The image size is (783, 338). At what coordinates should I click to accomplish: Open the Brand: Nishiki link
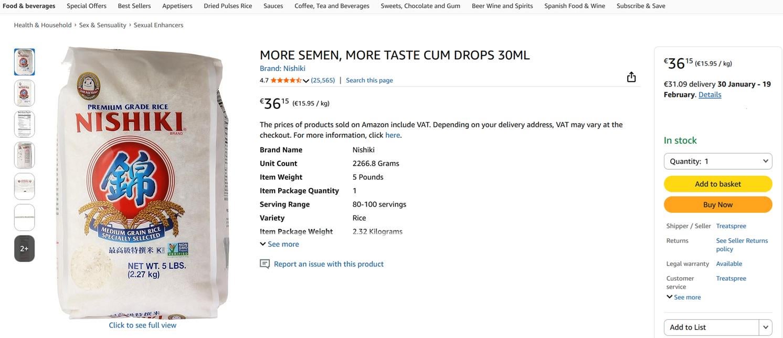point(282,68)
